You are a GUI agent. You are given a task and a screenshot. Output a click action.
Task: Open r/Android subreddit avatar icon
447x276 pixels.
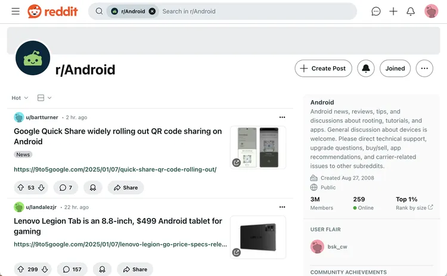pos(33,59)
